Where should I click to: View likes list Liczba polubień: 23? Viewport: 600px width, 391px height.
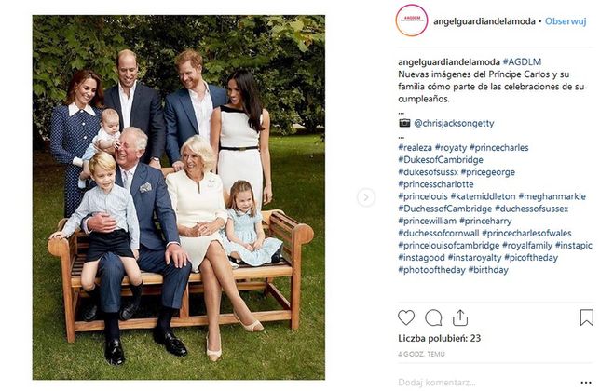point(440,338)
